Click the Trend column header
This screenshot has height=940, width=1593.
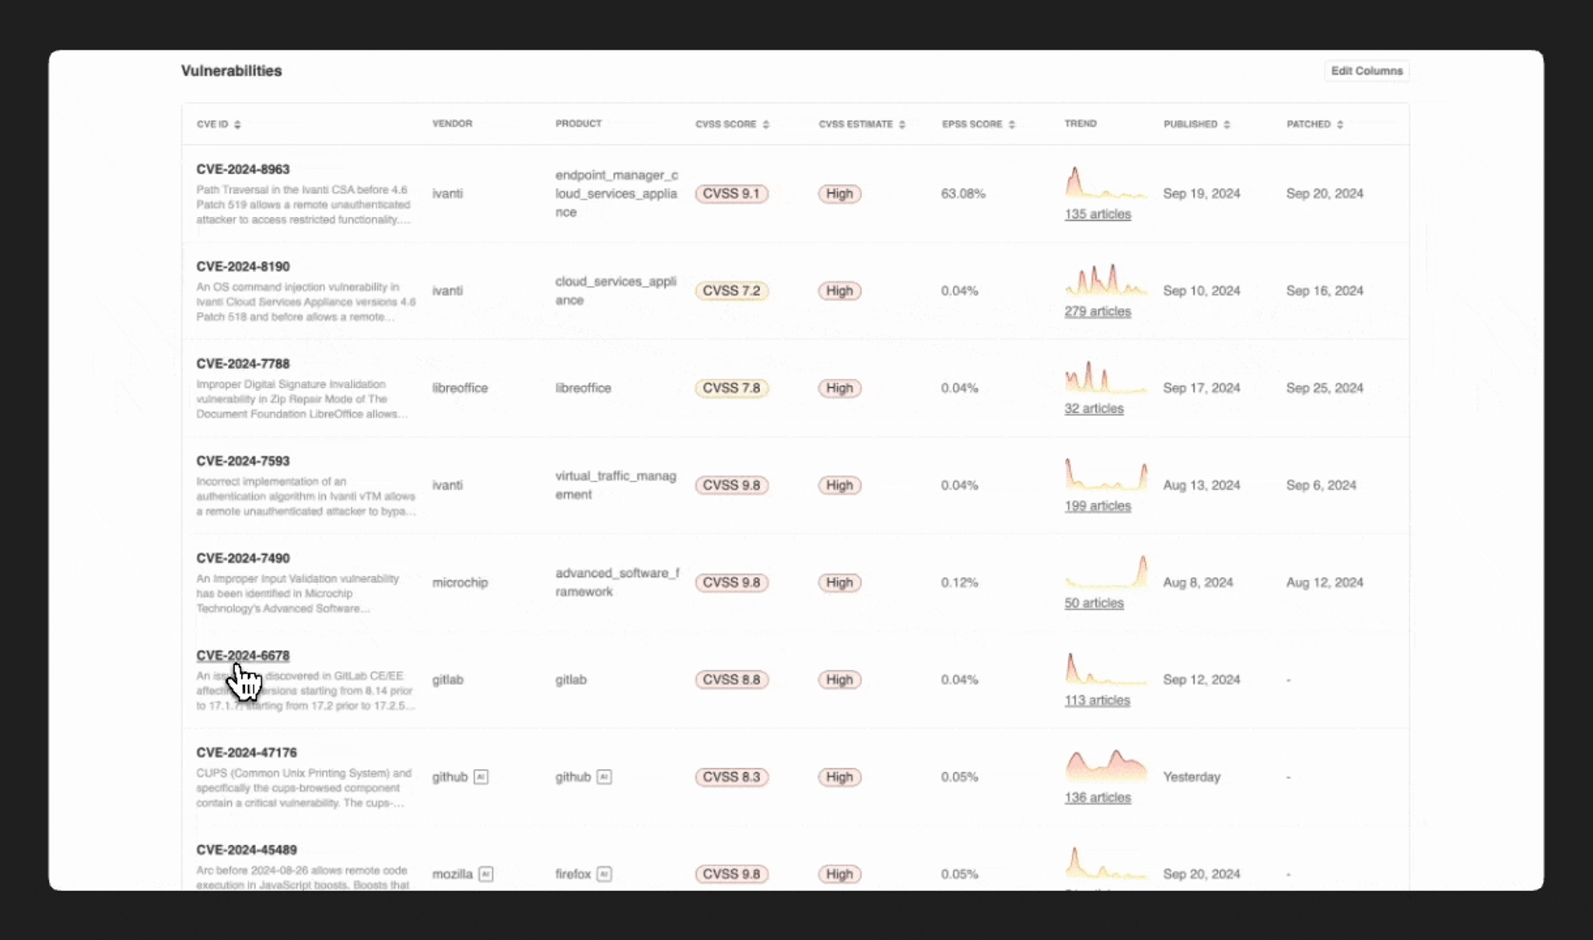(x=1080, y=124)
